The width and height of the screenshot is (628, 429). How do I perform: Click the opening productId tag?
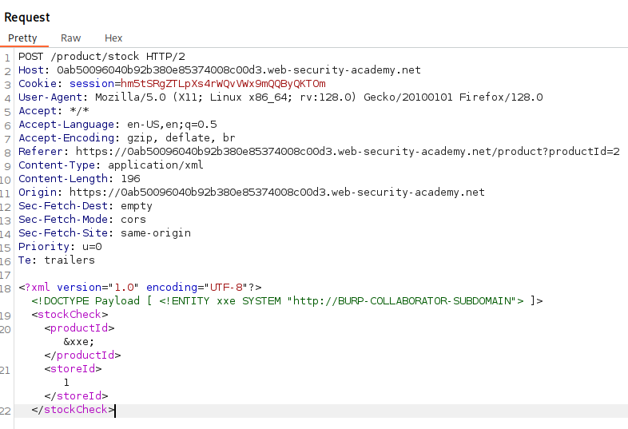[79, 328]
